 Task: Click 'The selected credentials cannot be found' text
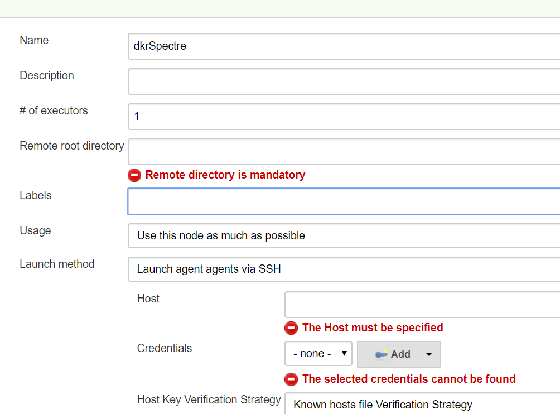coord(409,379)
